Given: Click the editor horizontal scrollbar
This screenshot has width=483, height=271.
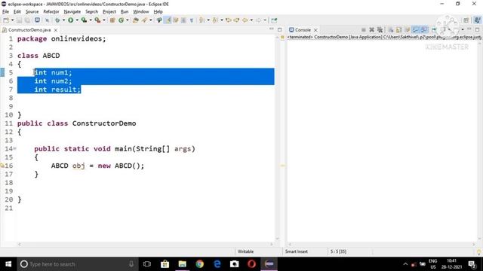Looking at the screenshot, I should 145,244.
